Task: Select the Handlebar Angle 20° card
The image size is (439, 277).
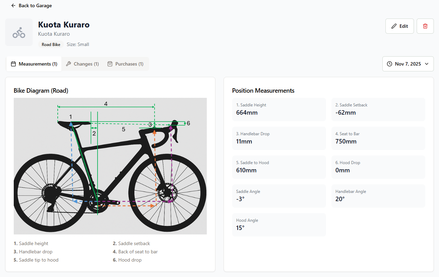Action: (x=378, y=196)
